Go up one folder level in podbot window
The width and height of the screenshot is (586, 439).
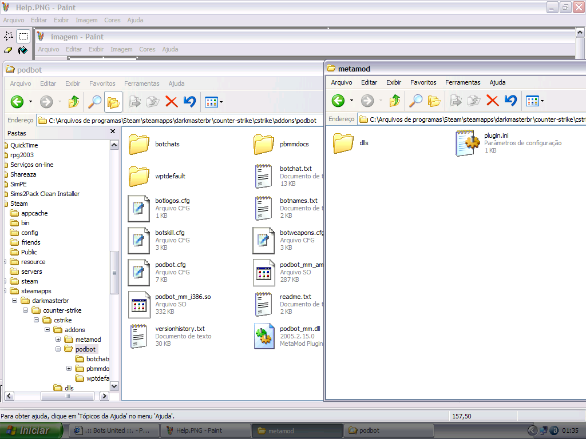pyautogui.click(x=74, y=102)
